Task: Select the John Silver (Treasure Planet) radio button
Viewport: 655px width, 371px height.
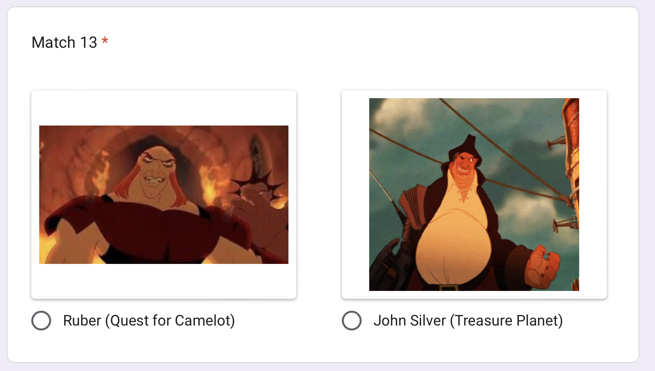Action: click(x=352, y=321)
